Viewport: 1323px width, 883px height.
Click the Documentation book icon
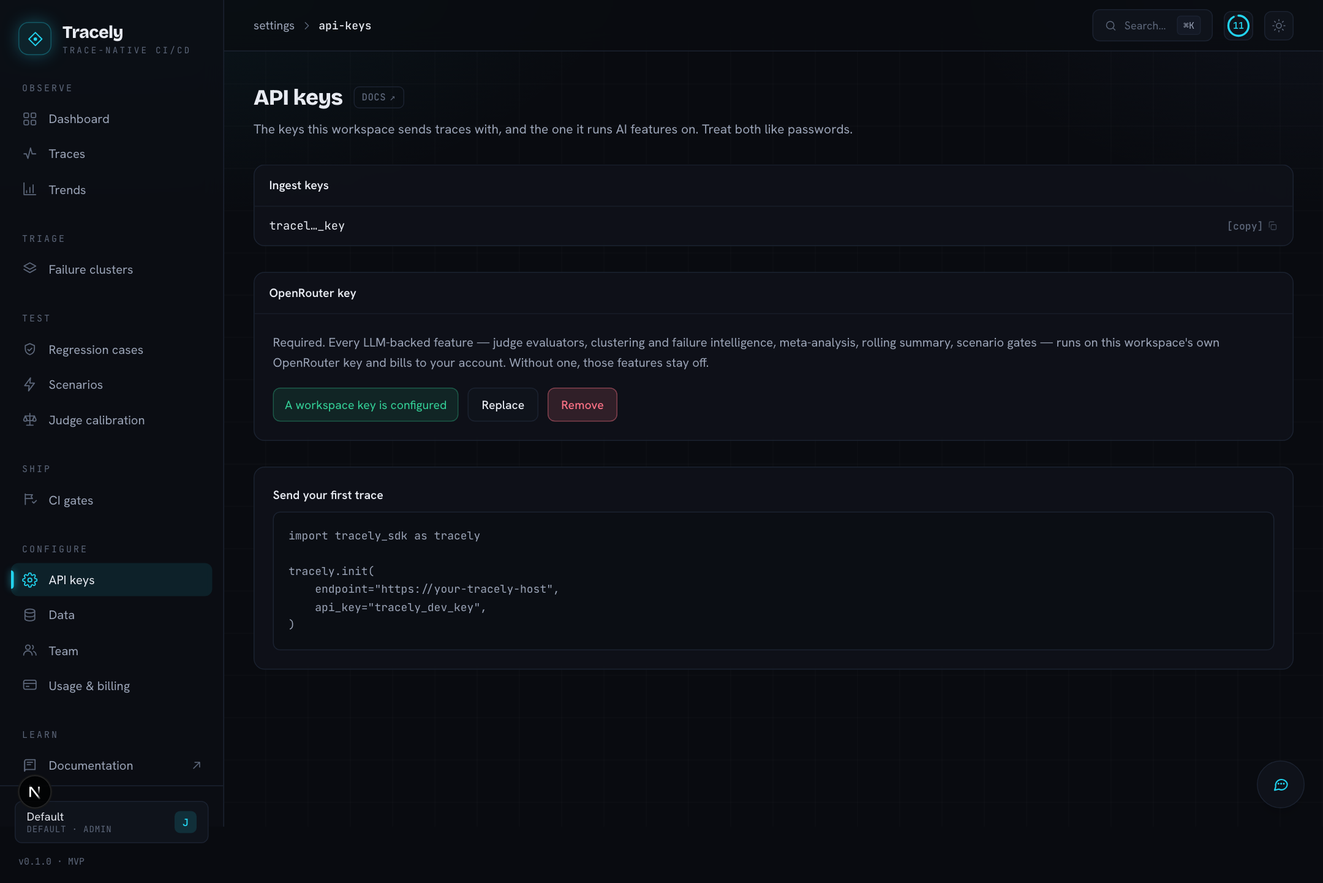29,765
